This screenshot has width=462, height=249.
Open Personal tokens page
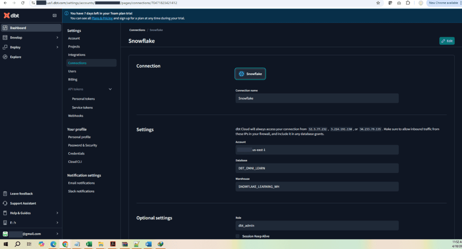(x=83, y=99)
